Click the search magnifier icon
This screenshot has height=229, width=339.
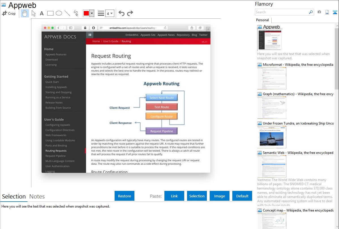coord(311,12)
